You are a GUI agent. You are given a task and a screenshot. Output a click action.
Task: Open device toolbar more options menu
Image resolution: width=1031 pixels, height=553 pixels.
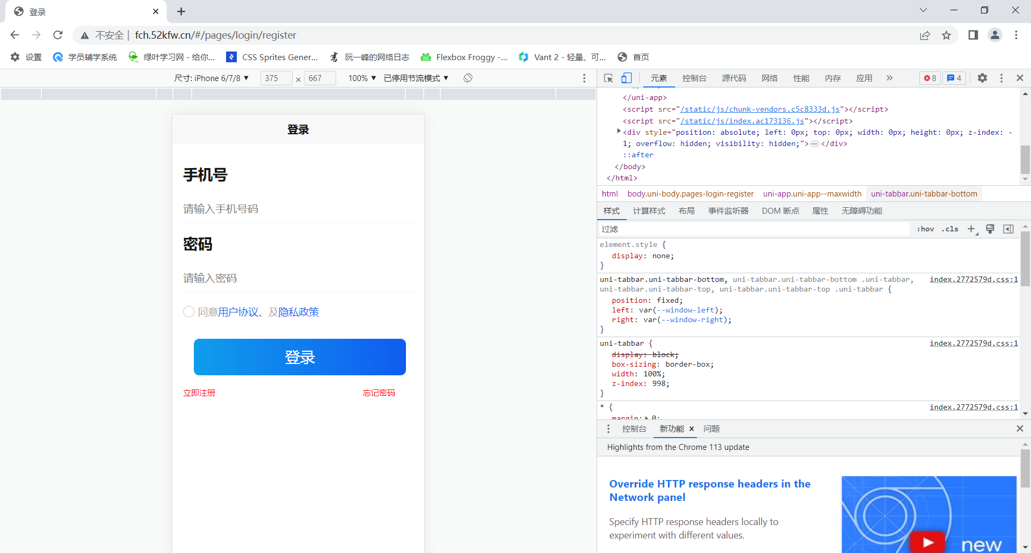click(x=584, y=78)
